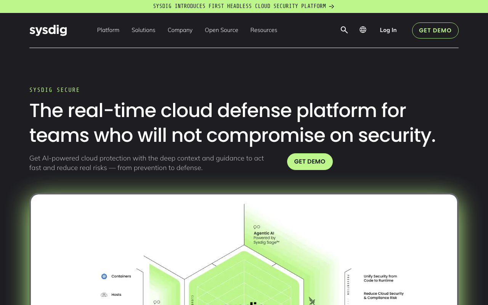Click the Containers Kubernetes icon
The image size is (488, 305).
click(x=104, y=276)
